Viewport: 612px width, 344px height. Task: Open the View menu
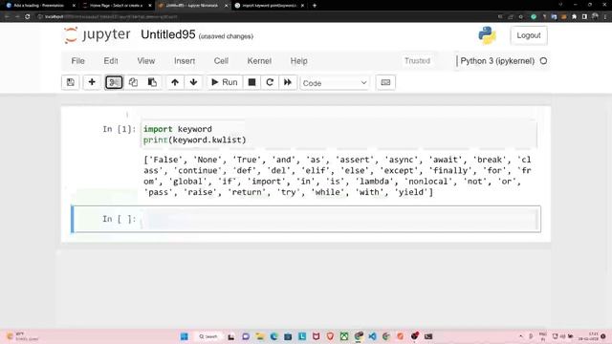point(146,61)
